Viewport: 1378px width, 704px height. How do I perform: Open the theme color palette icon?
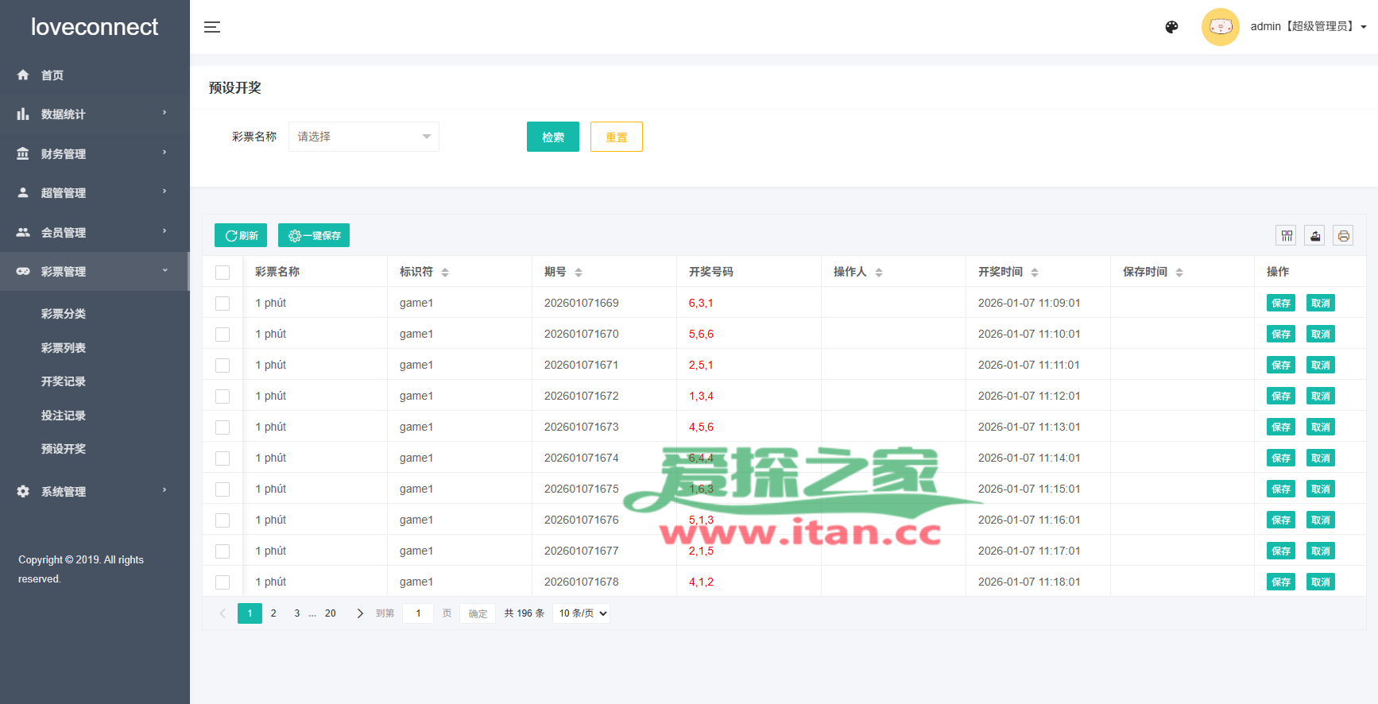click(x=1171, y=27)
